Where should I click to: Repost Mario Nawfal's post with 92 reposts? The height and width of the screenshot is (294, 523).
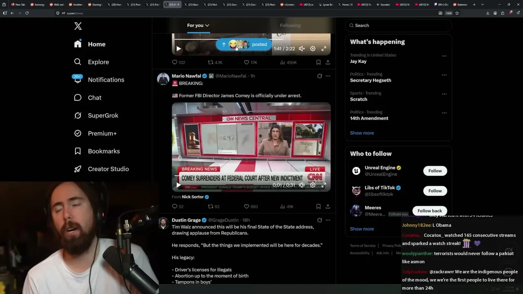point(210,207)
